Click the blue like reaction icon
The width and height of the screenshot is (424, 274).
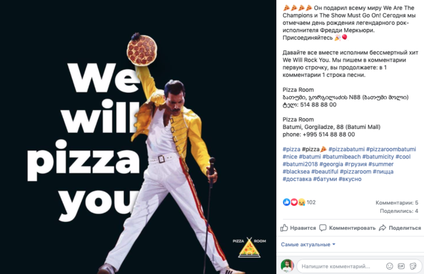pyautogui.click(x=287, y=202)
